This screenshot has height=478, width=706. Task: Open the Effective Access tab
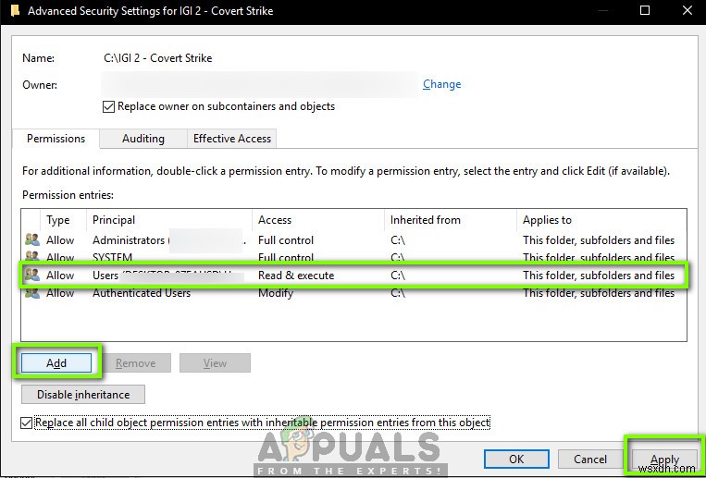click(x=232, y=139)
